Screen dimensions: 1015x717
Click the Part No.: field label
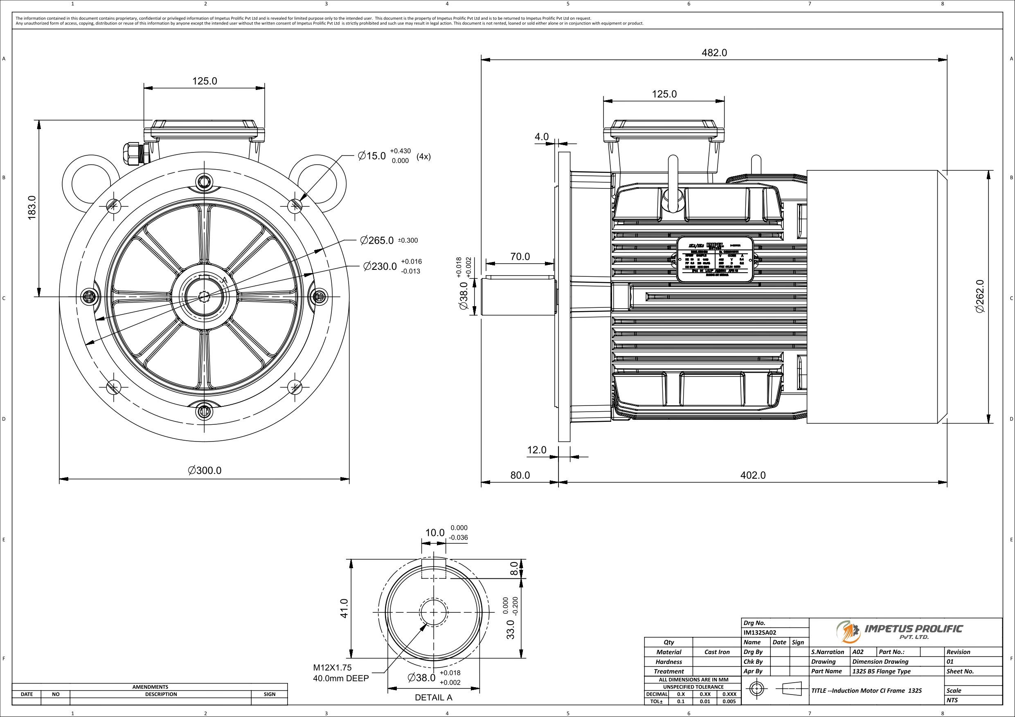pyautogui.click(x=892, y=652)
